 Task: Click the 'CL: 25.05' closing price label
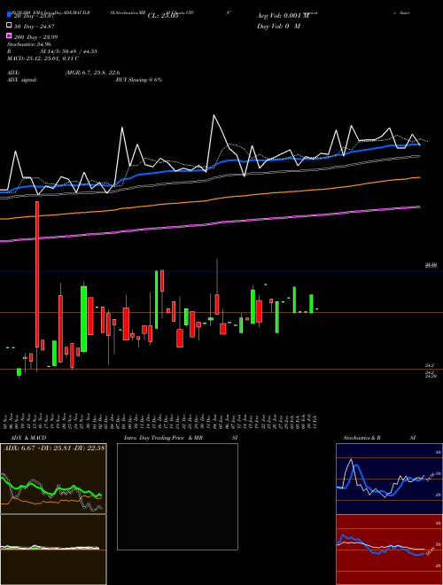[x=163, y=16]
